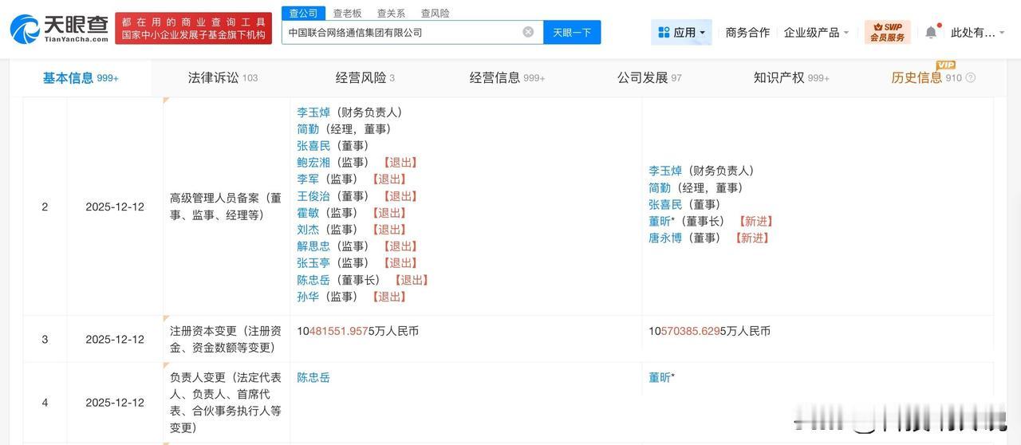The height and width of the screenshot is (445, 1021).
Task: Open the 法律诉讼 tab
Action: 223,77
